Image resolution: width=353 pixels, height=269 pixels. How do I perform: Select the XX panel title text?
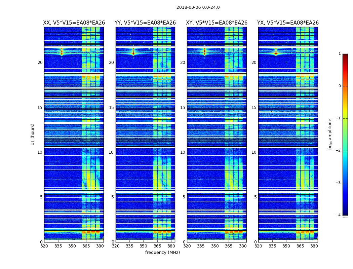74,23
